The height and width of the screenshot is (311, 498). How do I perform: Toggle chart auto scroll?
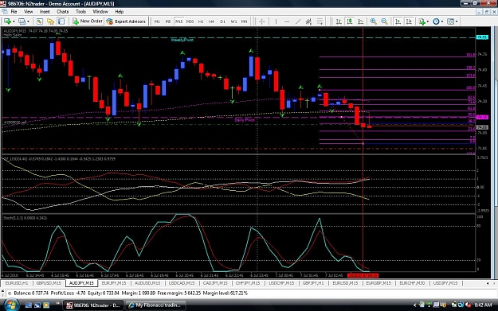398,21
